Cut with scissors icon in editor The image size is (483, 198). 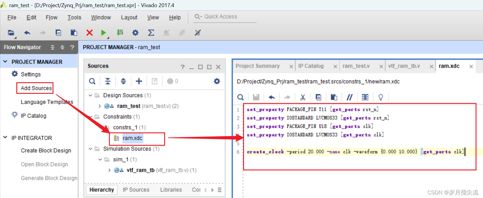click(303, 97)
